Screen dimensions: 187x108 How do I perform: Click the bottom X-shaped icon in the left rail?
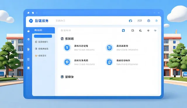(x=28, y=68)
